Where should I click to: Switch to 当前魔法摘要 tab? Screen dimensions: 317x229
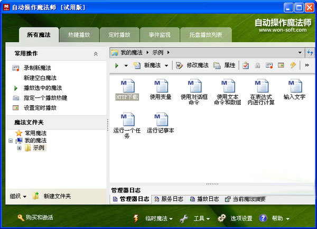(x=245, y=199)
